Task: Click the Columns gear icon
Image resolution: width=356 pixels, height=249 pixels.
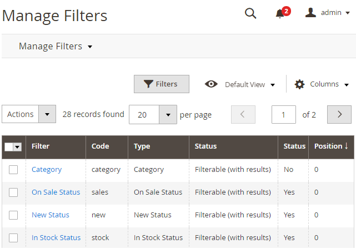Action: (299, 84)
